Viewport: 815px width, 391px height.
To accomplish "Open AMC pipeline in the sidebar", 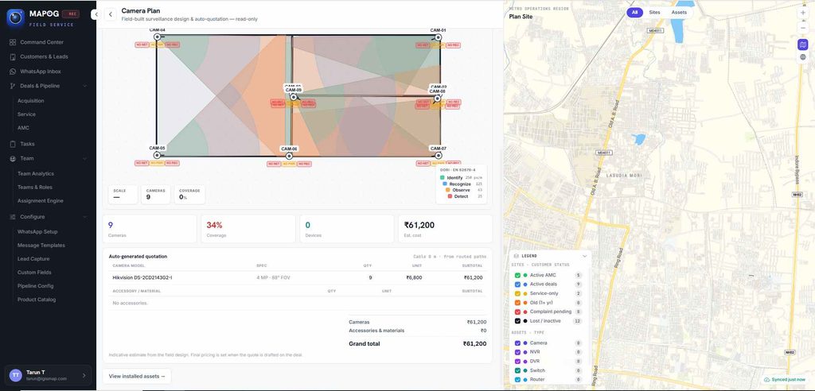I will pos(23,128).
